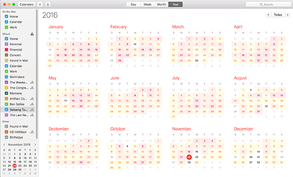Toggle the Concert calendar checkbox
The width and height of the screenshot is (293, 177).
click(x=6, y=55)
